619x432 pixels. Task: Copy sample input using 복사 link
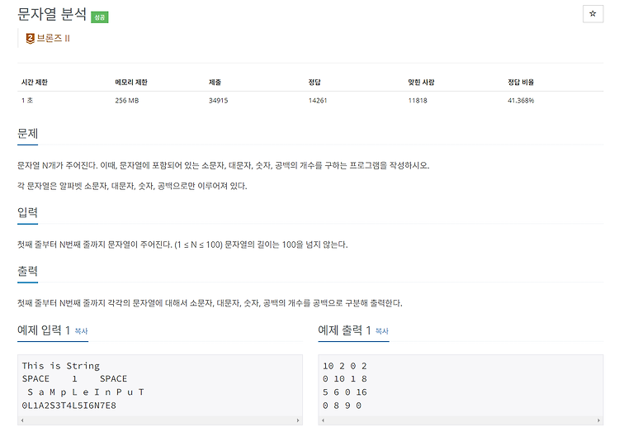click(x=82, y=331)
